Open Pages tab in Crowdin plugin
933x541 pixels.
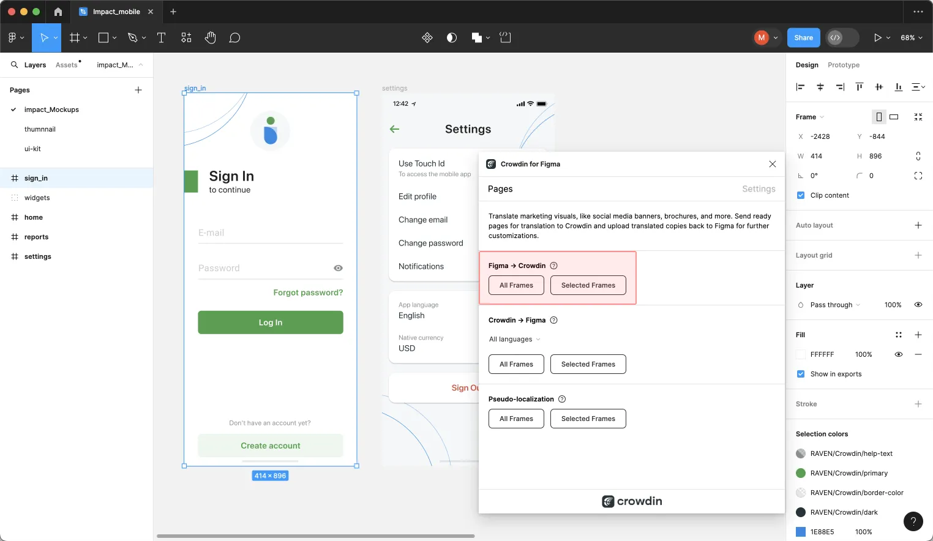(x=500, y=189)
